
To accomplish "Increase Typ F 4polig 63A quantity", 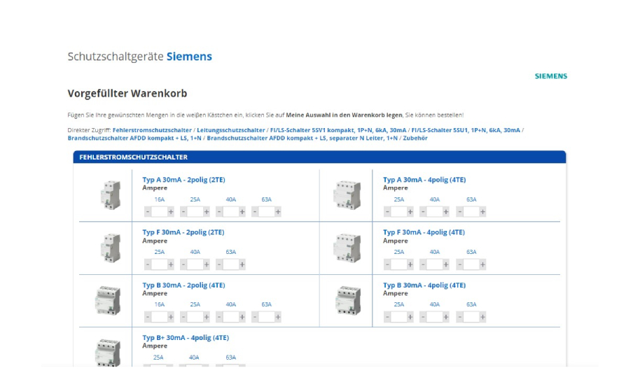I will tap(483, 264).
